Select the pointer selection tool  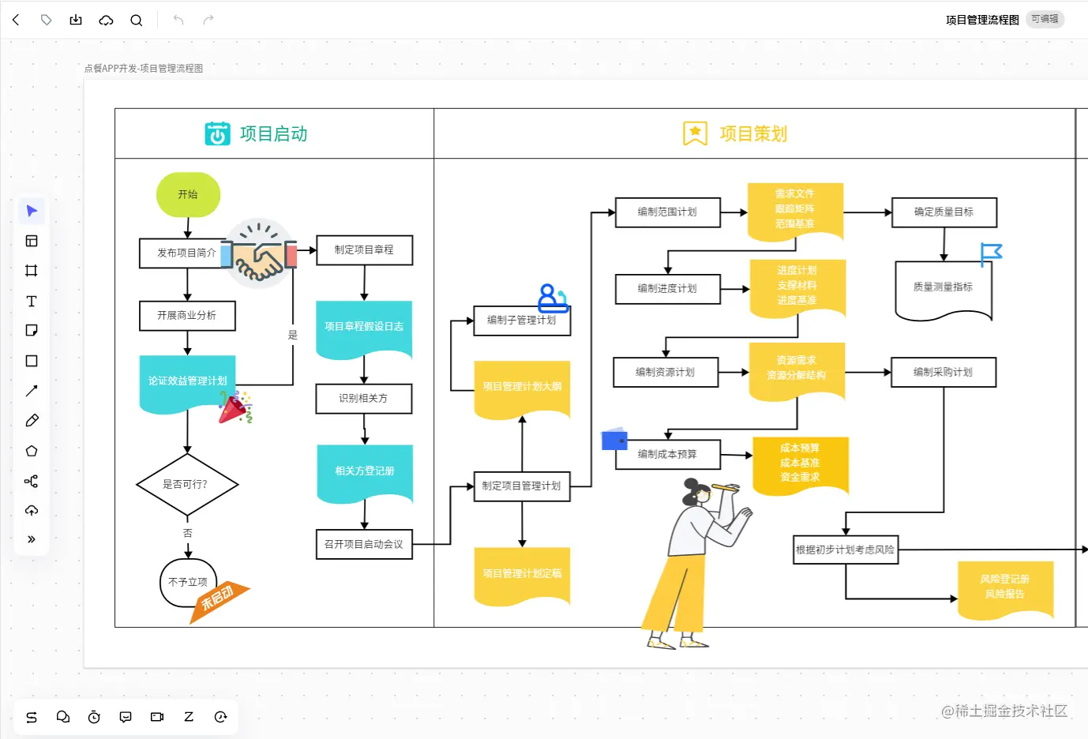click(32, 211)
